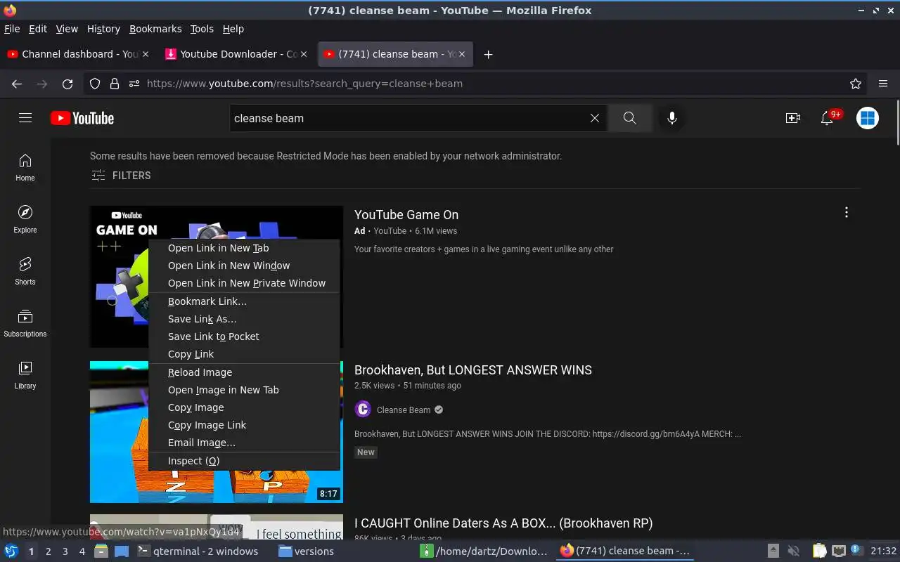Choose Inspect (Q) from context menu
900x562 pixels.
pyautogui.click(x=245, y=461)
